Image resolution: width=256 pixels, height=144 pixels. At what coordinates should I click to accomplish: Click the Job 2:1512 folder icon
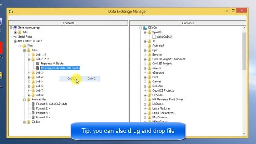33,59
